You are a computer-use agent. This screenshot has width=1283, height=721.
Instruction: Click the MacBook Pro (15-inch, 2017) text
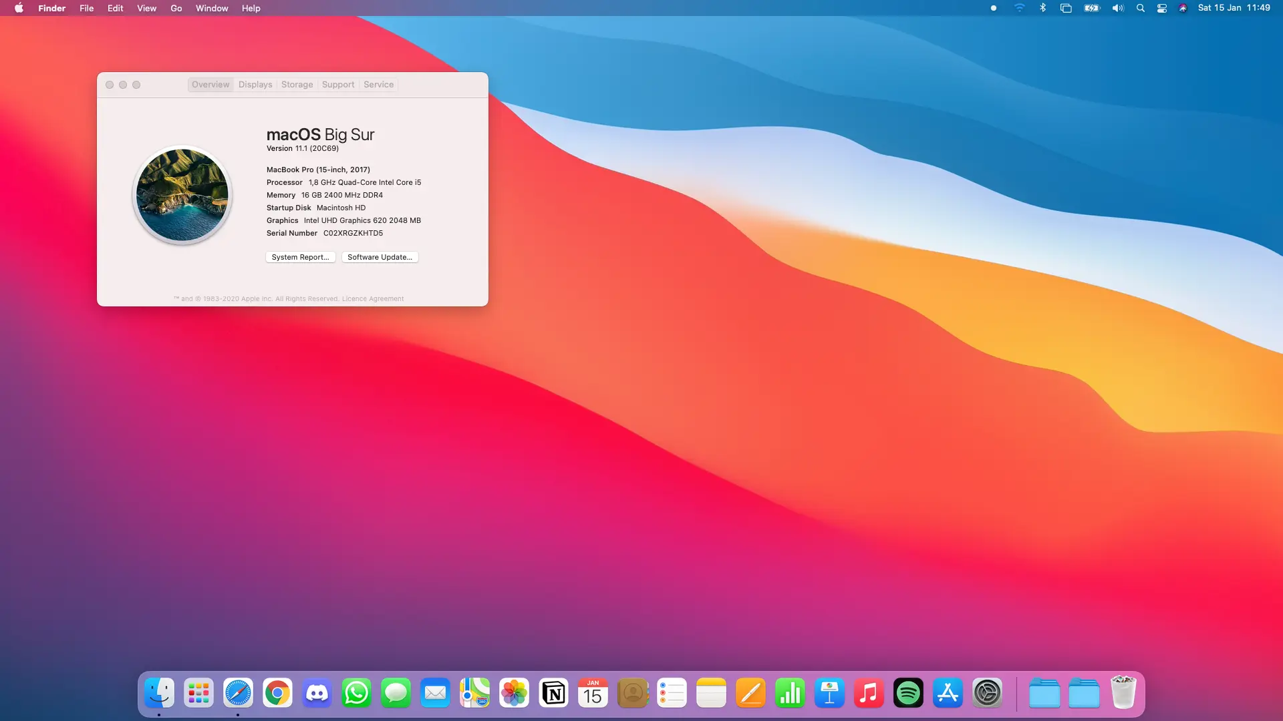tap(318, 170)
